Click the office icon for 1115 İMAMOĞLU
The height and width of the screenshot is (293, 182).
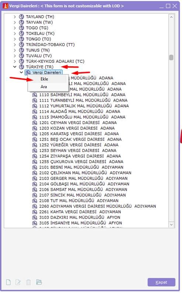(x=35, y=117)
